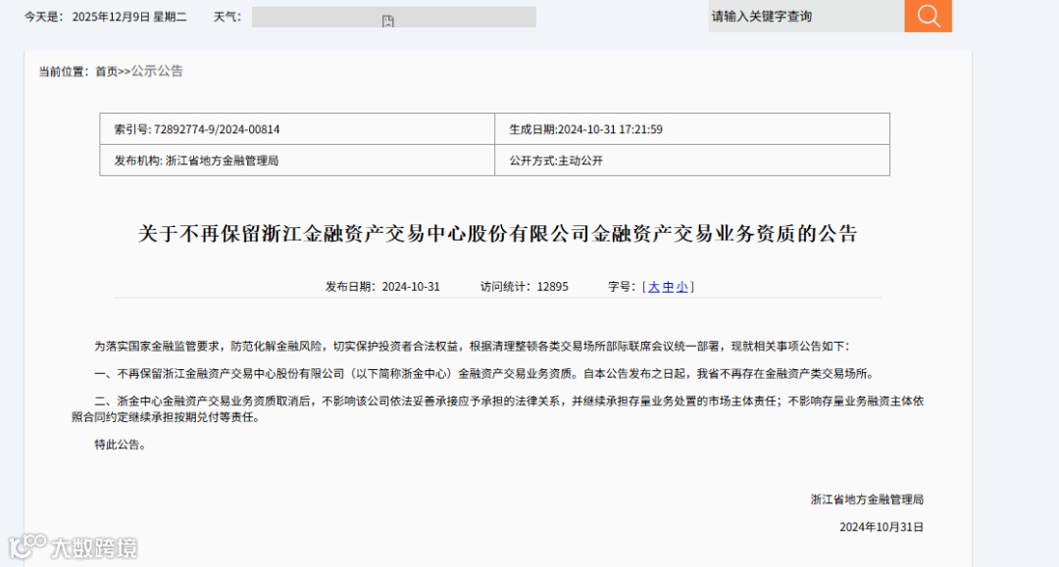
Task: Select the 生成日期 2024-10-31 17:21:59 cell
Action: point(692,128)
